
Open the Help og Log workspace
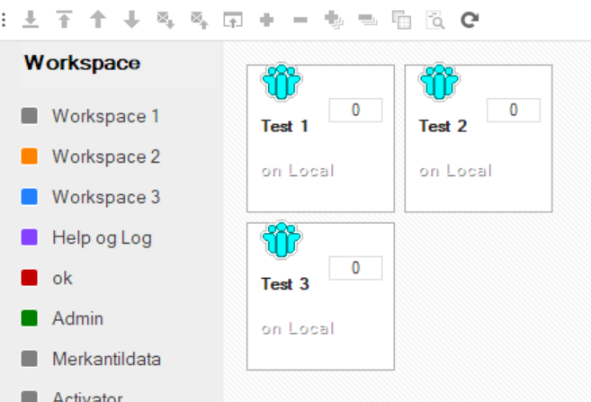86,237
